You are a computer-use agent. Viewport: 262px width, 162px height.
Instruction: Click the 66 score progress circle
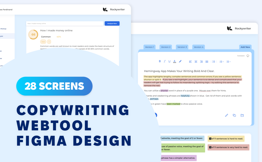click(x=33, y=34)
